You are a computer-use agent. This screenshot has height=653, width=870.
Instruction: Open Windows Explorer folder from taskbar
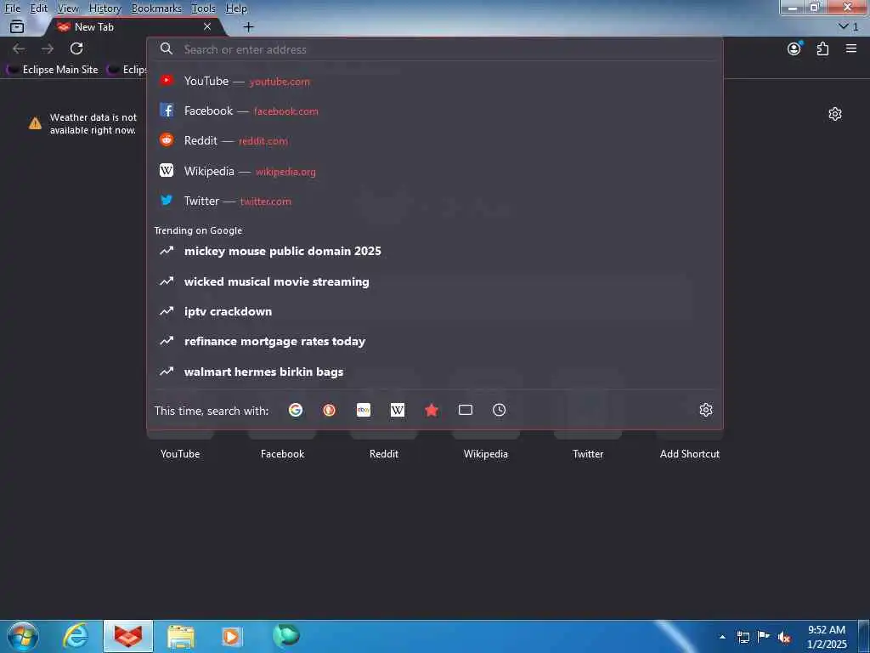click(x=181, y=636)
